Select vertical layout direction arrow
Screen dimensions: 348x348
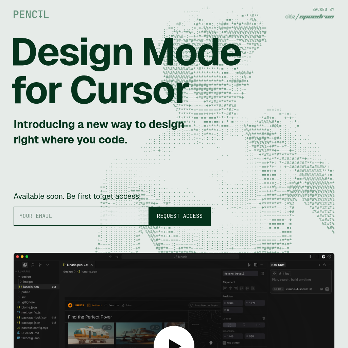click(244, 325)
